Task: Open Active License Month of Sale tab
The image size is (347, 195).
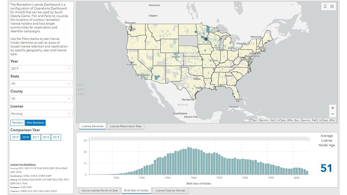Action: 100,191
